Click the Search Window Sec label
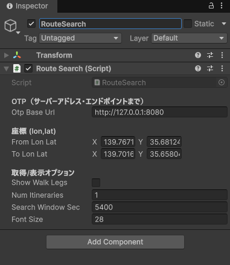230x265 pixels. [x=46, y=208]
